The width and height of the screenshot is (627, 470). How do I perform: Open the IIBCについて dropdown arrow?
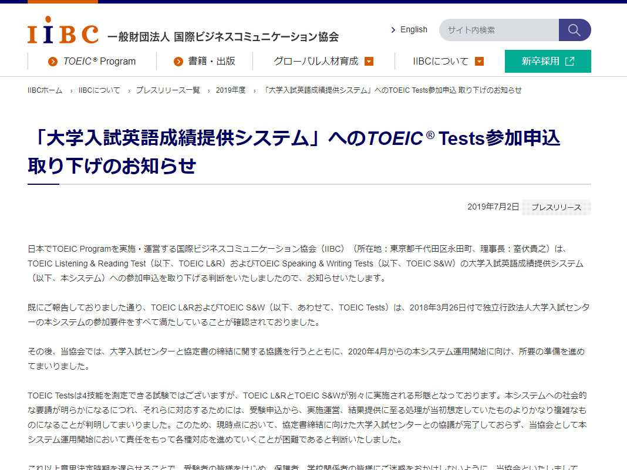479,61
